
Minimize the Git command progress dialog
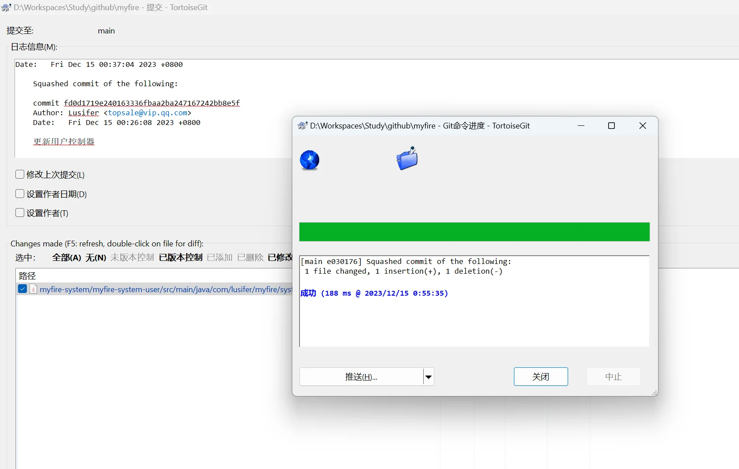point(581,126)
